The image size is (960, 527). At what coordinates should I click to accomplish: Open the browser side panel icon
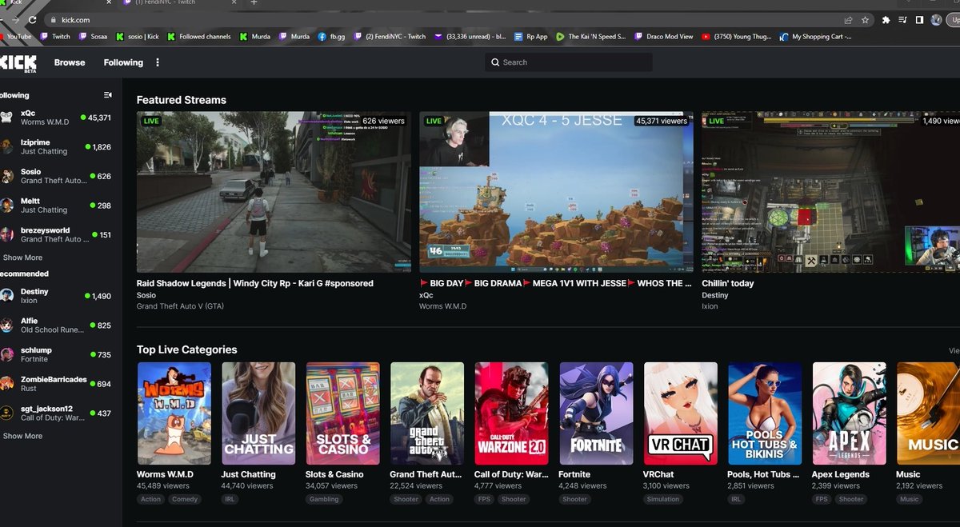click(919, 19)
